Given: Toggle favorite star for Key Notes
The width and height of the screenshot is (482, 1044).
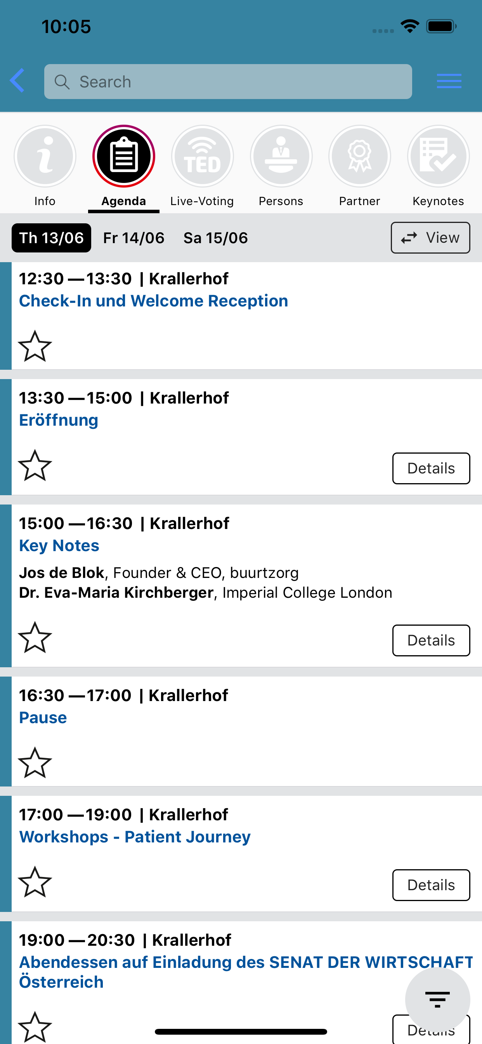Looking at the screenshot, I should [x=35, y=637].
